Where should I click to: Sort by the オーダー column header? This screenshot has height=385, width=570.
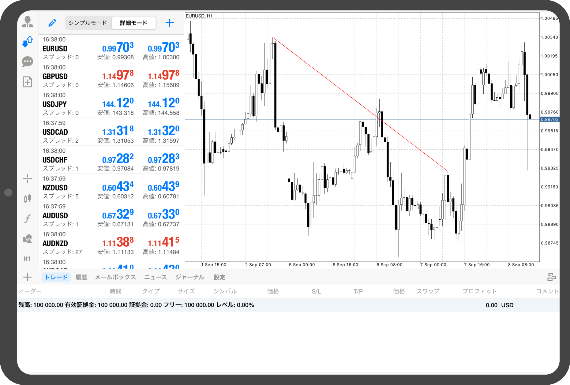pos(30,291)
